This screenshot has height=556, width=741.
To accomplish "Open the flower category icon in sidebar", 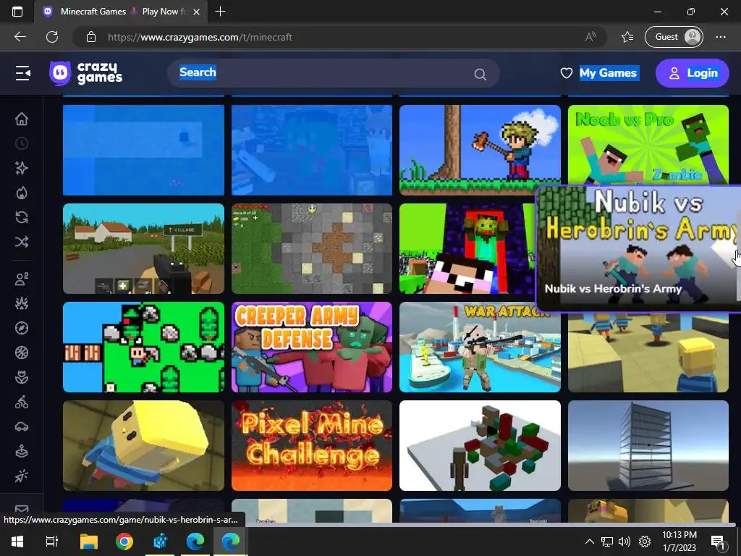I will pyautogui.click(x=22, y=377).
